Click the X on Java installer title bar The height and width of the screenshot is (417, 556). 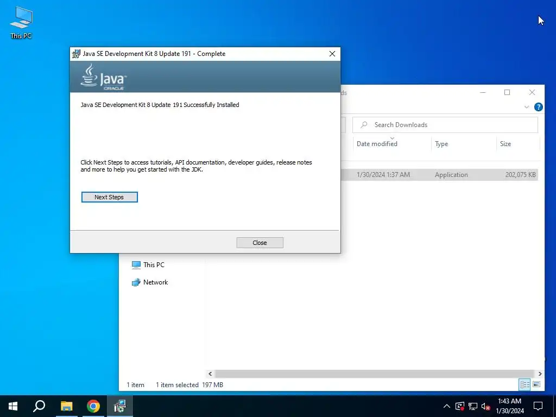click(332, 54)
